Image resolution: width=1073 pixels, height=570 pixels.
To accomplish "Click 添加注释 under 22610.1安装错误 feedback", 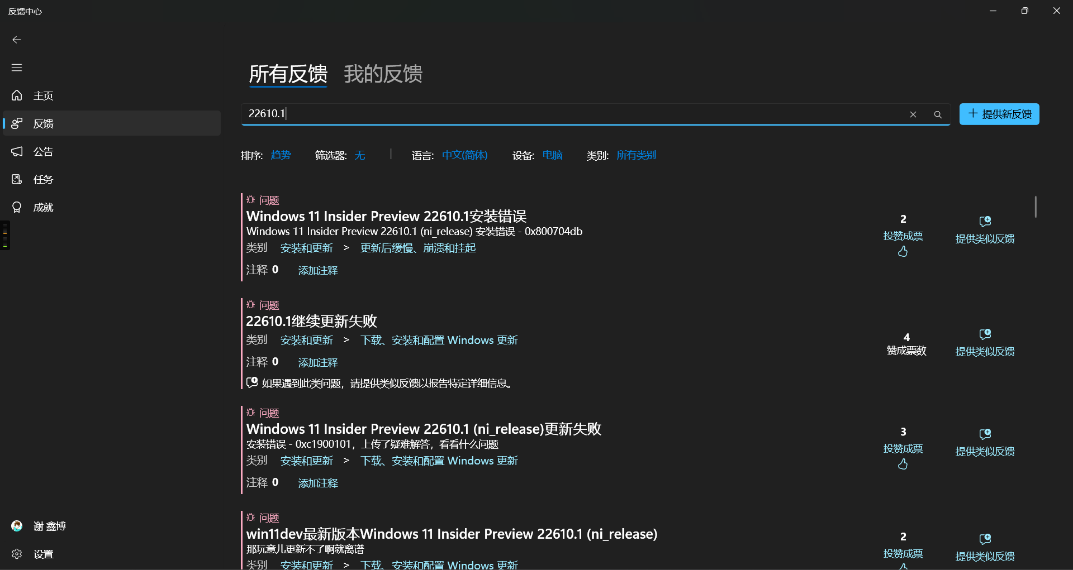I will pos(318,270).
